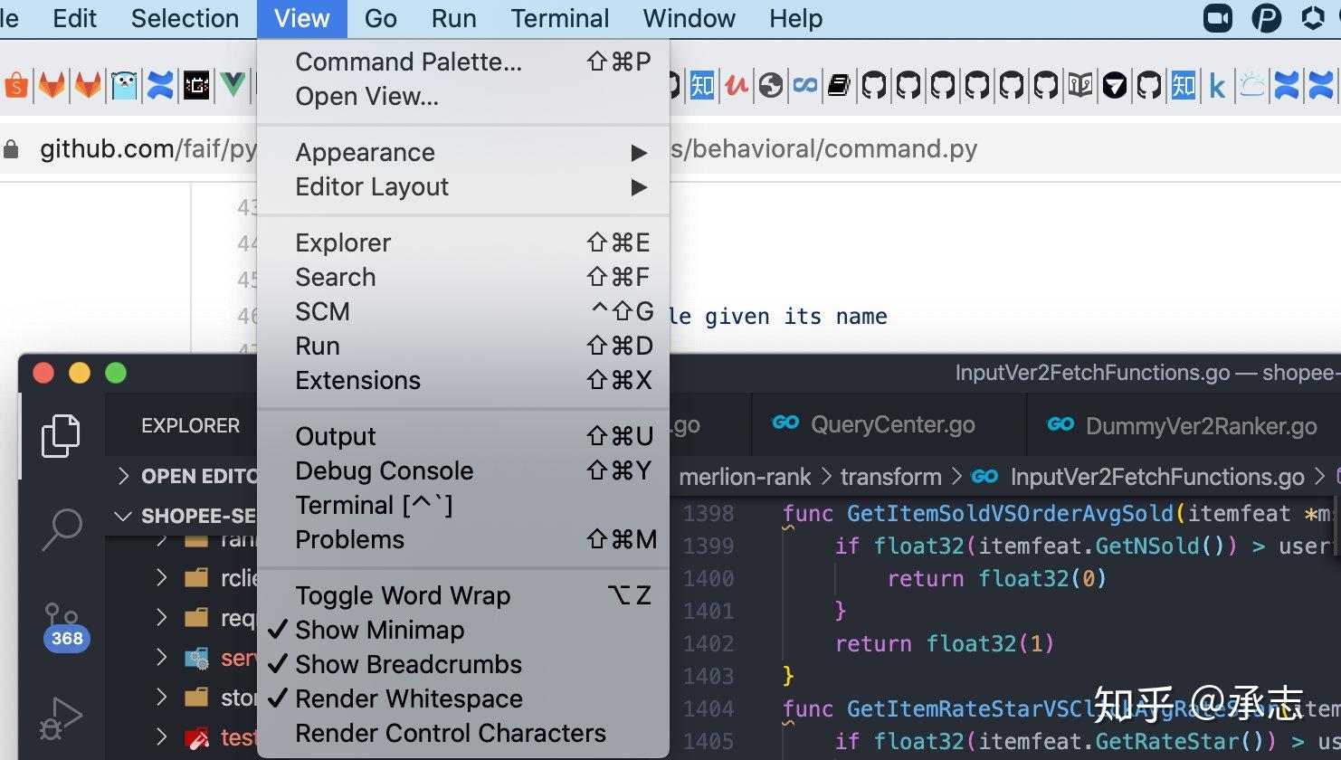The width and height of the screenshot is (1341, 760).
Task: Expand the OPEN EDITORS section
Action: pos(124,476)
